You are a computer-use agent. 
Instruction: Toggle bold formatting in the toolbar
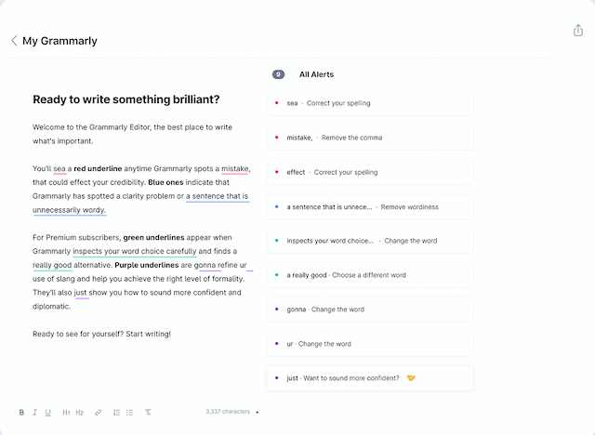click(x=21, y=412)
